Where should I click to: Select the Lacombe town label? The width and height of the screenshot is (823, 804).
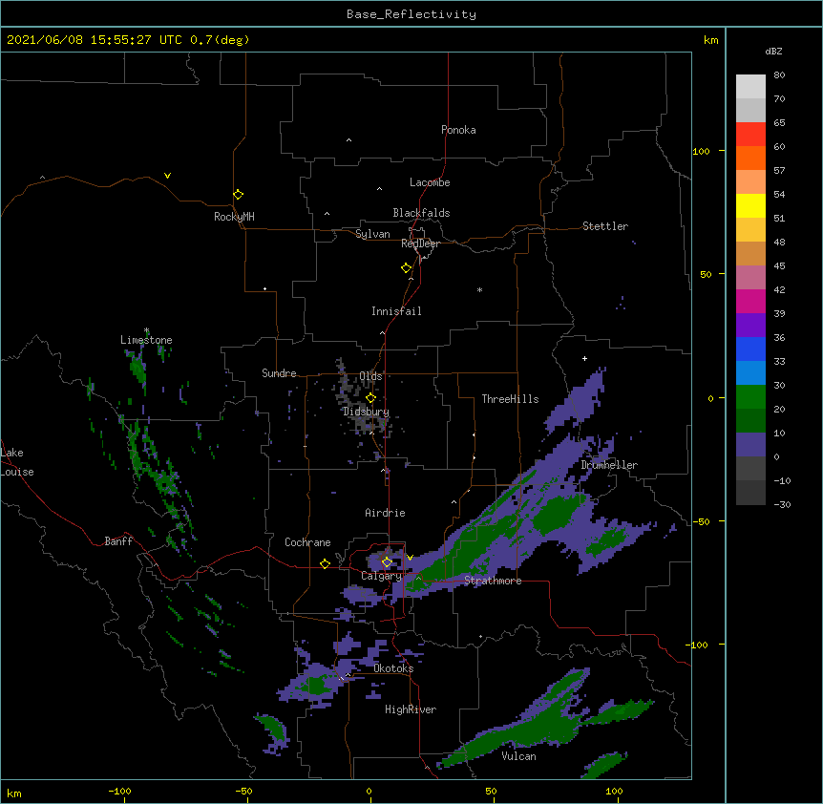coord(430,182)
